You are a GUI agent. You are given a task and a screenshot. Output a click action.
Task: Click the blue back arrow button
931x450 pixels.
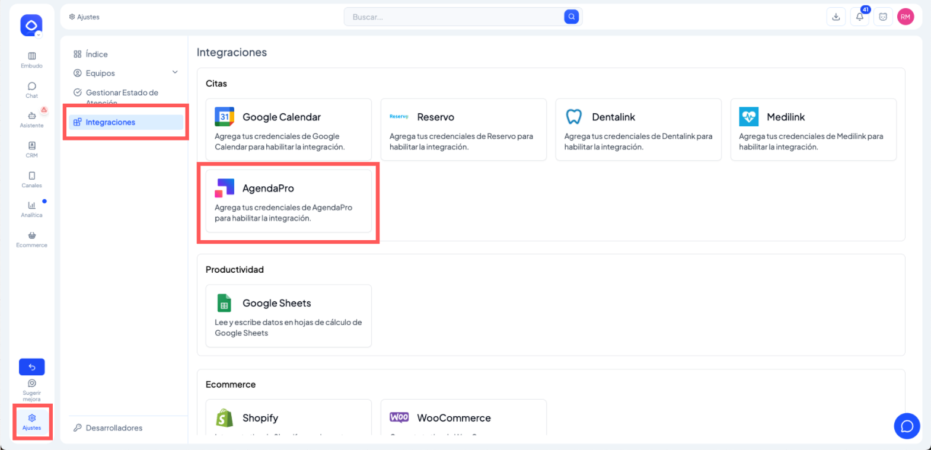click(32, 367)
